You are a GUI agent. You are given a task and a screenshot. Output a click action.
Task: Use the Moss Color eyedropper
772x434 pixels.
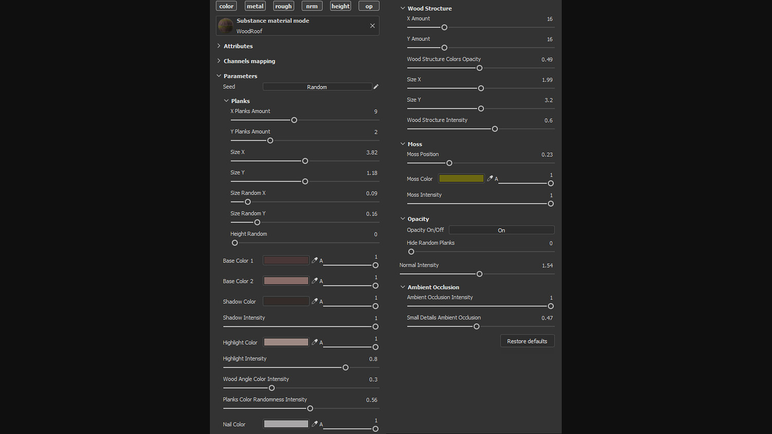tap(489, 178)
